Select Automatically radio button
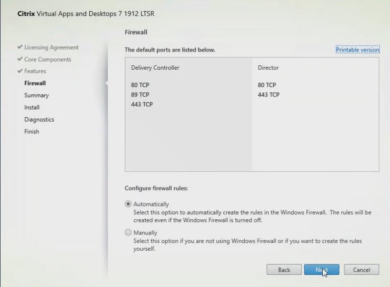Screen dimensions: 390x287 pyautogui.click(x=129, y=204)
